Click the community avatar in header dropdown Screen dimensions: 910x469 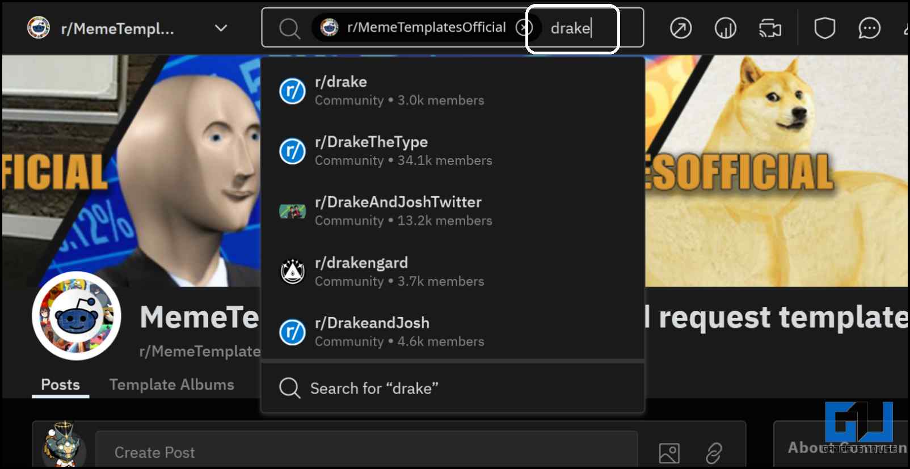click(x=39, y=27)
